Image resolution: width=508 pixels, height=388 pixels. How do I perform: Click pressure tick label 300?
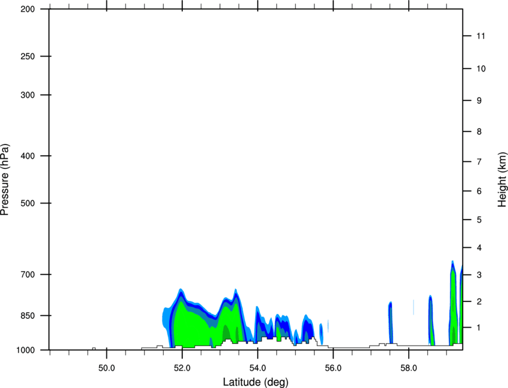coord(27,95)
